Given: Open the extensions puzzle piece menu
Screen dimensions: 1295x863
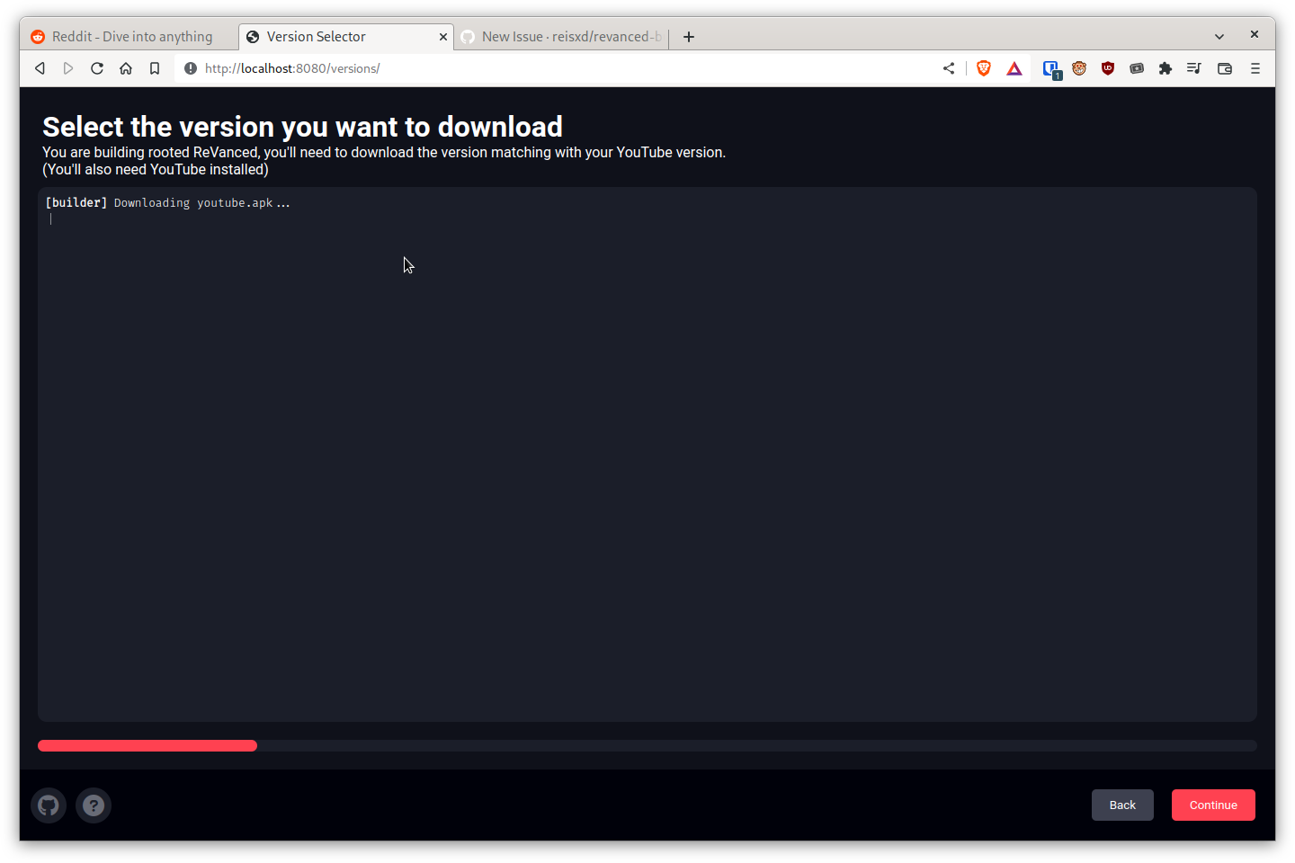Looking at the screenshot, I should 1165,68.
